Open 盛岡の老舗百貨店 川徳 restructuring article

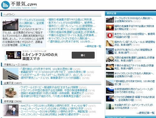point(52,93)
